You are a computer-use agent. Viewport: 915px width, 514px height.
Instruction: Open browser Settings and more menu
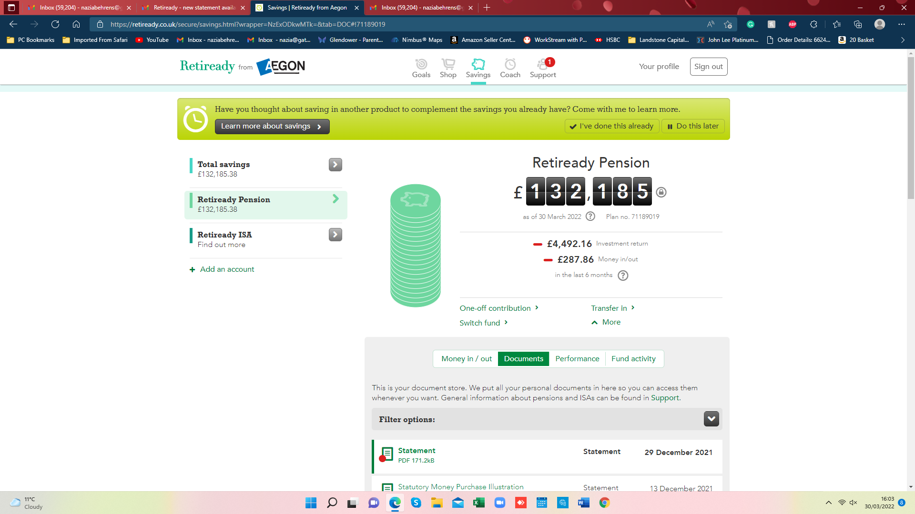(x=902, y=24)
